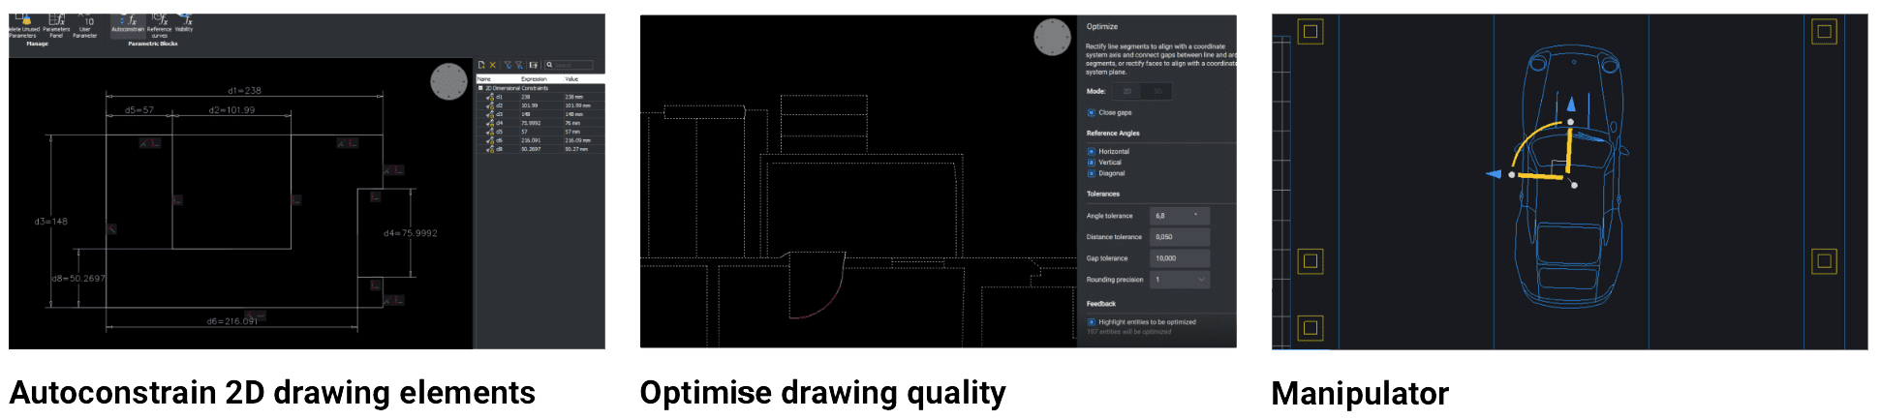
Task: Click the manipulator's upward blue arrow
Action: pyautogui.click(x=1571, y=104)
